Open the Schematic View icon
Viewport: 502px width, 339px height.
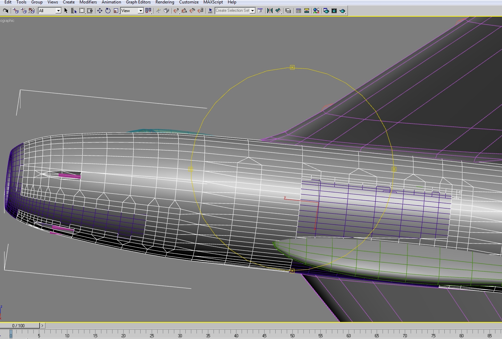click(307, 11)
